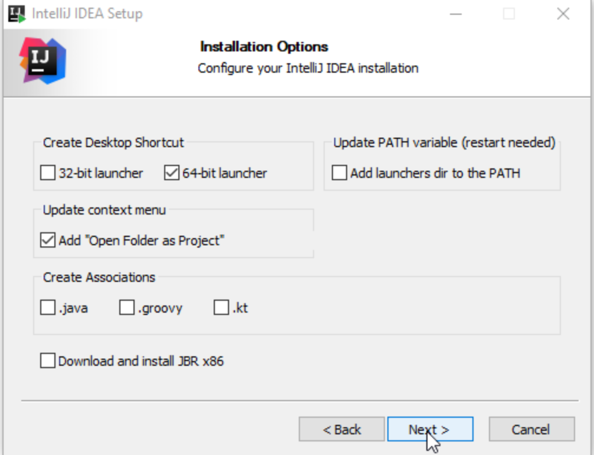Screen dimensions: 594x455
Task: Click the "Installation Options" heading
Action: pyautogui.click(x=264, y=47)
